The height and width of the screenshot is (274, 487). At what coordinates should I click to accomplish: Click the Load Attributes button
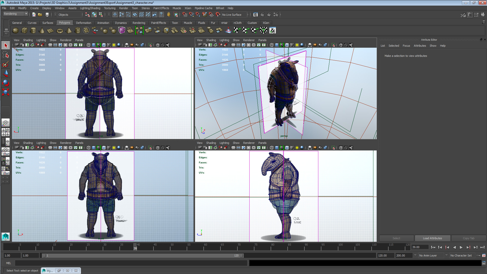(x=432, y=238)
